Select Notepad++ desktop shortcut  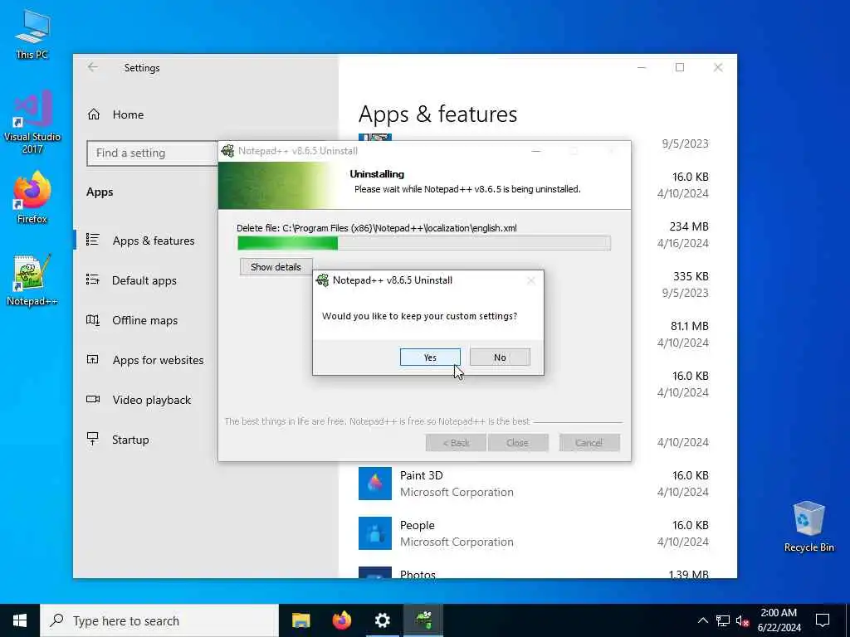(32, 280)
